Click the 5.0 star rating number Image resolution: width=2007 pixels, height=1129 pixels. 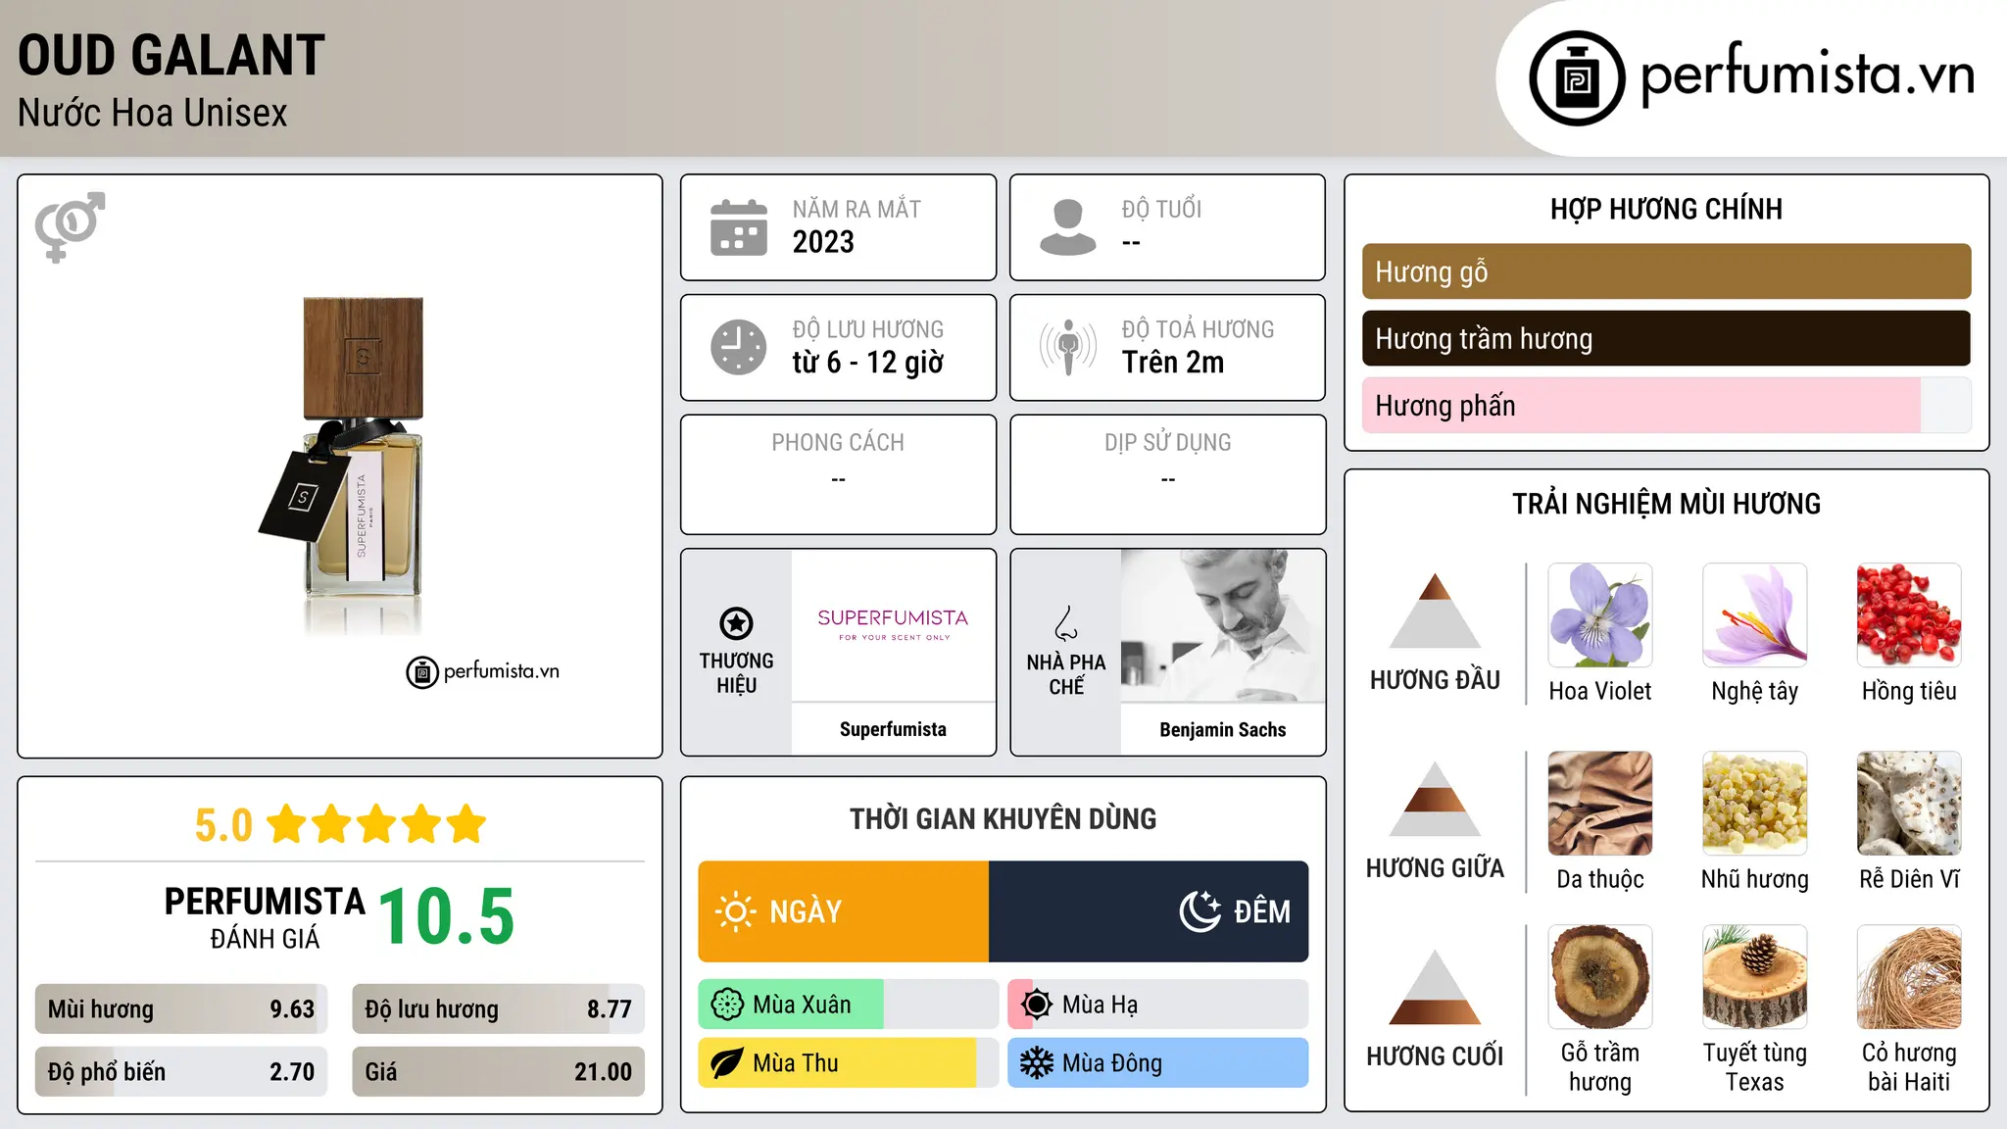click(x=223, y=825)
